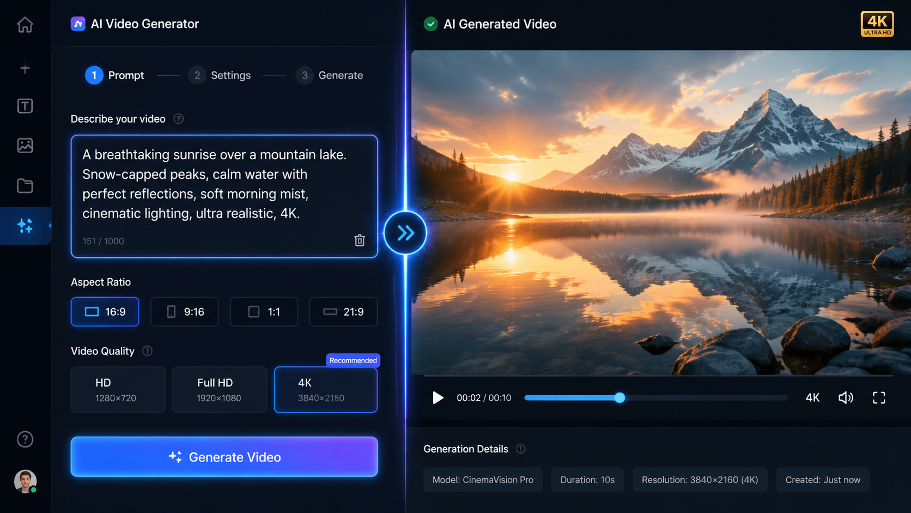The width and height of the screenshot is (911, 513).
Task: Open the user profile avatar
Action: point(25,481)
